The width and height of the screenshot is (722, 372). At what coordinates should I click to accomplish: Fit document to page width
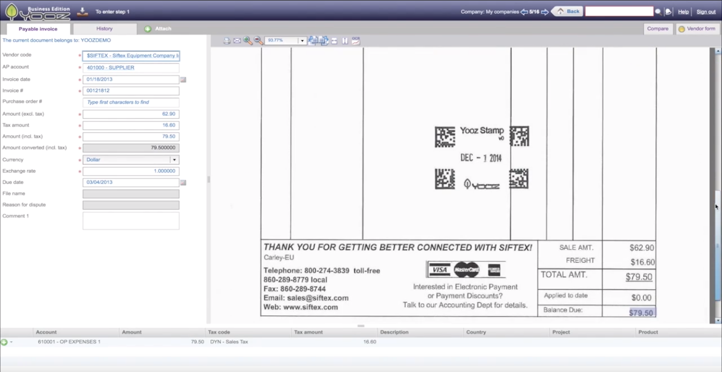coord(334,41)
